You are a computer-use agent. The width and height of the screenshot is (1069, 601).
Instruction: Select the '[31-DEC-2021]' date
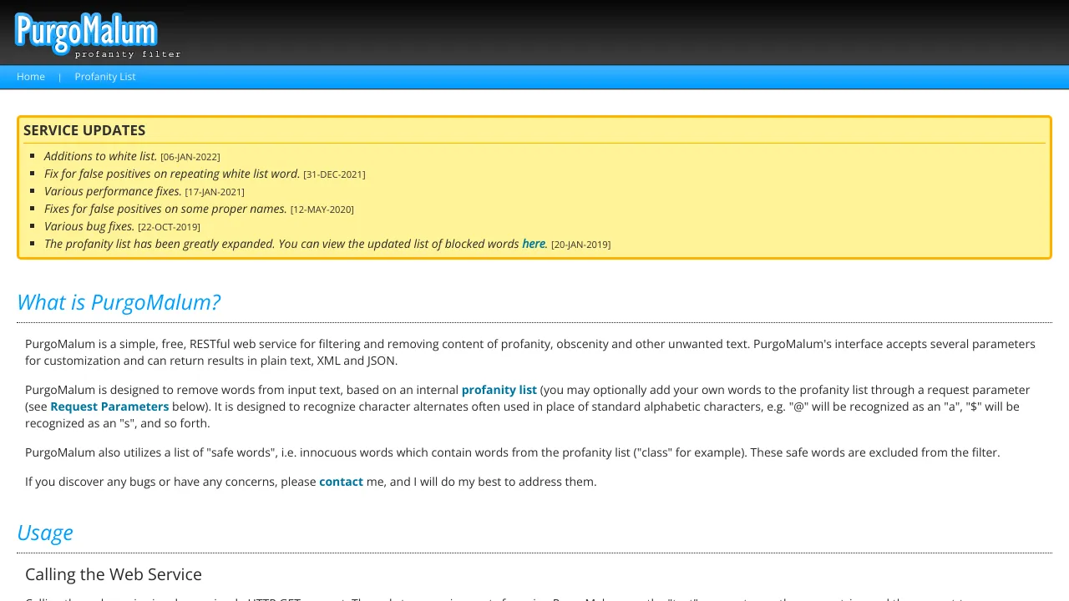(334, 174)
